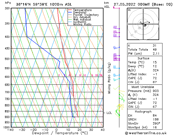Viewport: 175px width, 135px height.
Task: Click the magenta wind barb at 300 hPa
Action: 117,7
